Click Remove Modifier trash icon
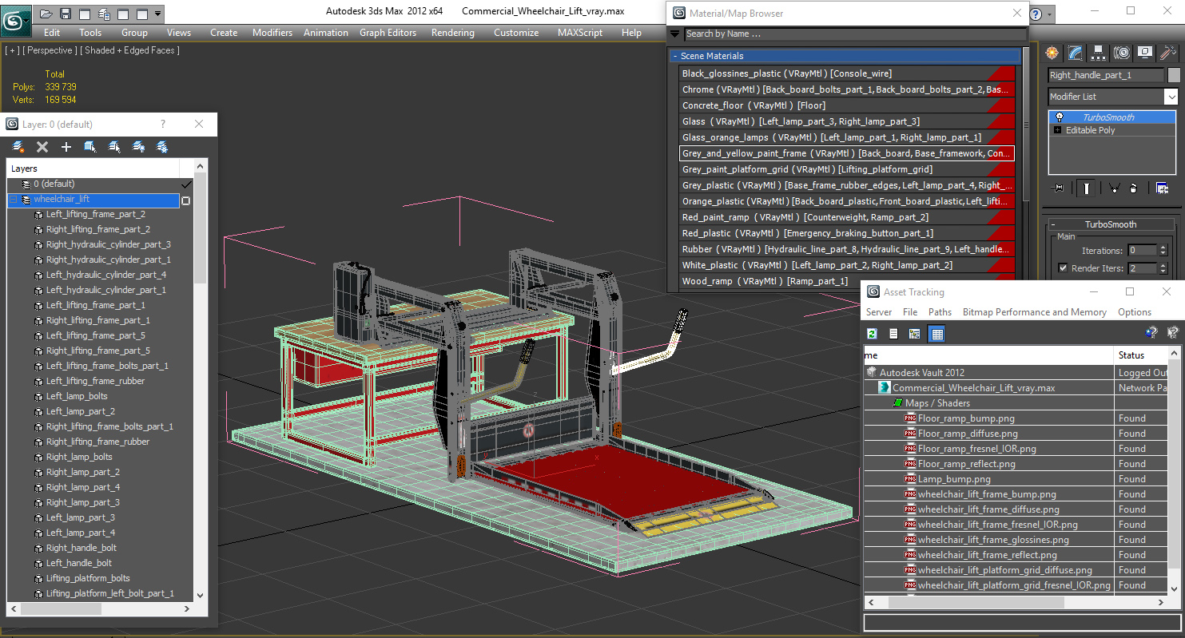This screenshot has width=1185, height=638. (x=1132, y=188)
